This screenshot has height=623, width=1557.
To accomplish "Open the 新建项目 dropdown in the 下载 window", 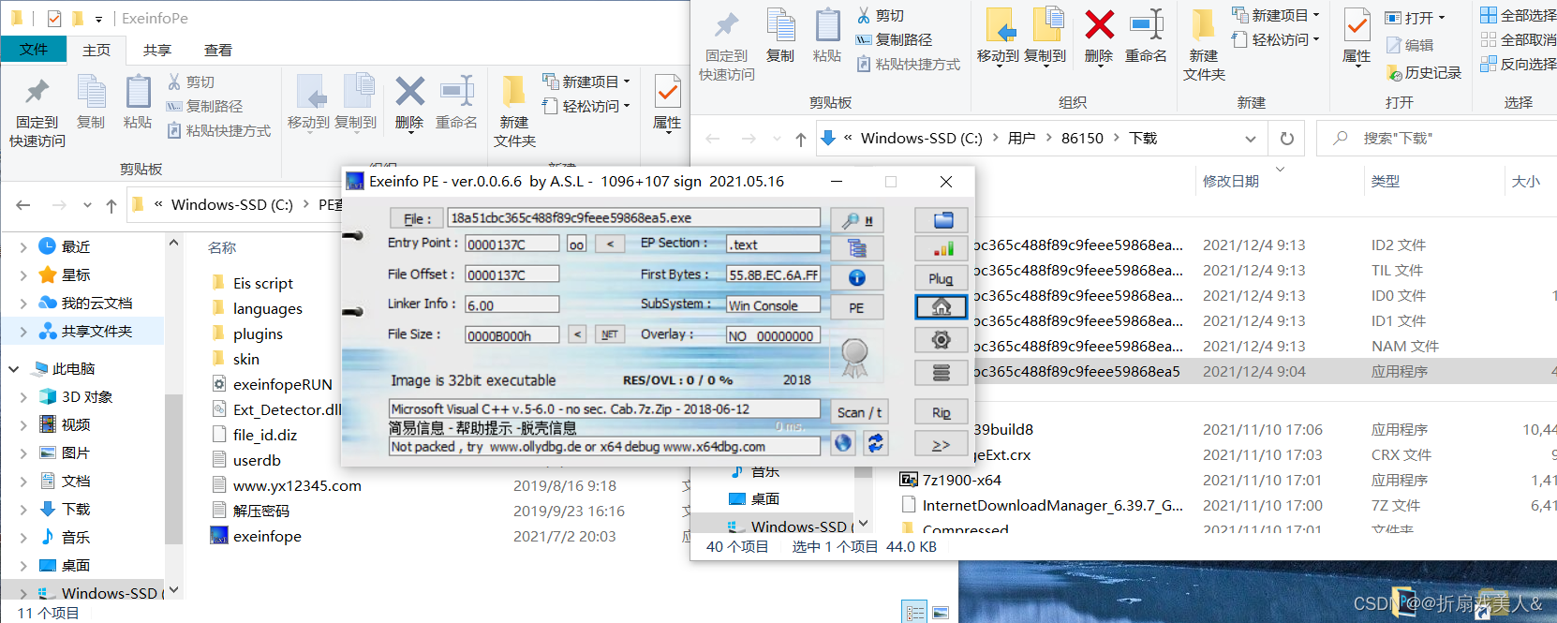I will click(1276, 15).
